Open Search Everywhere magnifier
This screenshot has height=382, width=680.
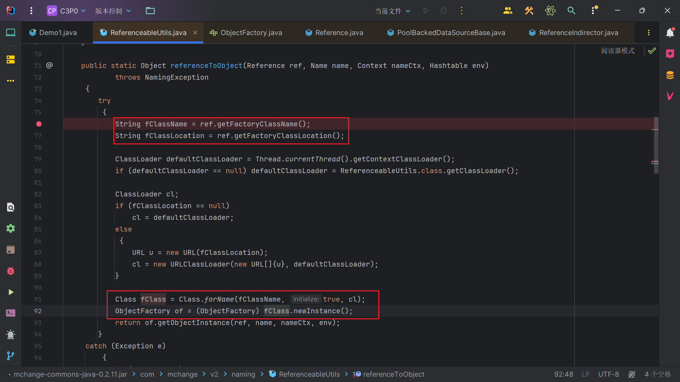pos(571,11)
